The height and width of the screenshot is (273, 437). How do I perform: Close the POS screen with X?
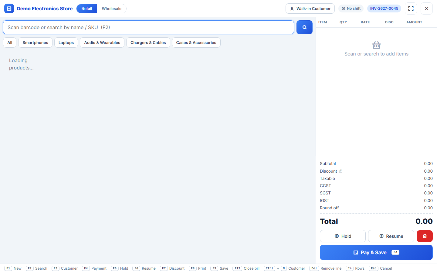click(x=427, y=8)
